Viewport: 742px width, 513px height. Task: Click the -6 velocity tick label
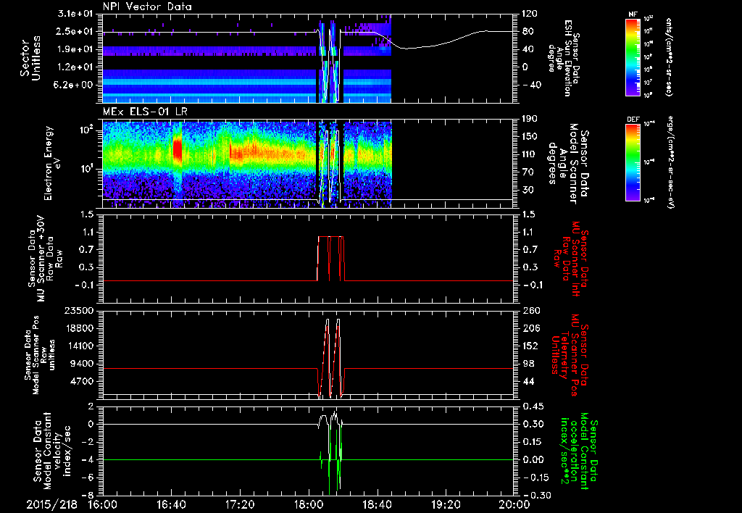pos(88,477)
